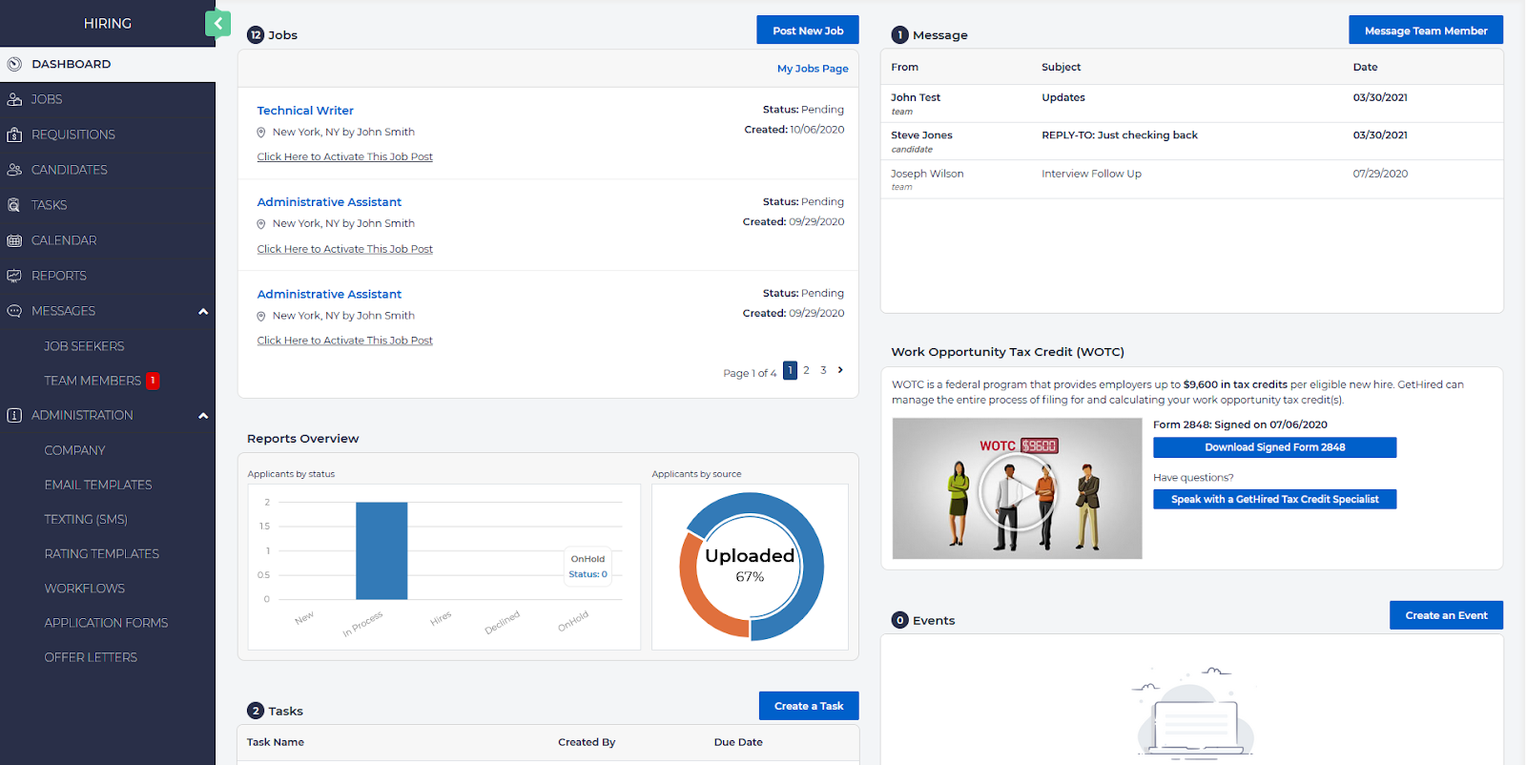Collapse the sidebar with green arrow button

(x=217, y=24)
